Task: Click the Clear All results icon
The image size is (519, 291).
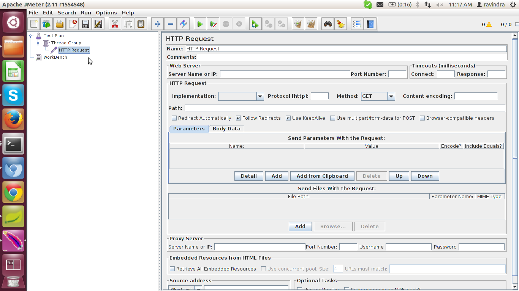Action: (311, 24)
